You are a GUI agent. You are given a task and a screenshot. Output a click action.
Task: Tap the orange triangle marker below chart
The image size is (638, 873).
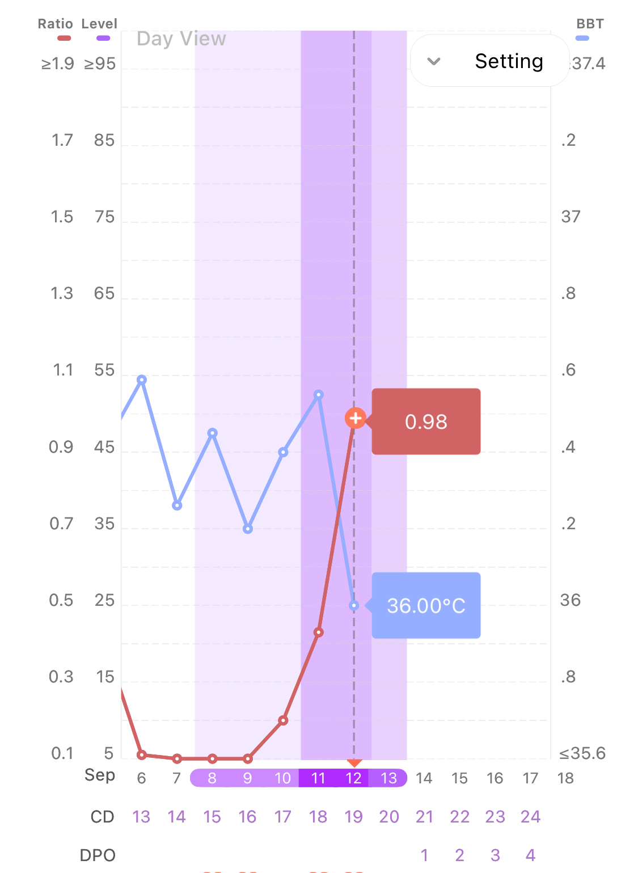354,764
